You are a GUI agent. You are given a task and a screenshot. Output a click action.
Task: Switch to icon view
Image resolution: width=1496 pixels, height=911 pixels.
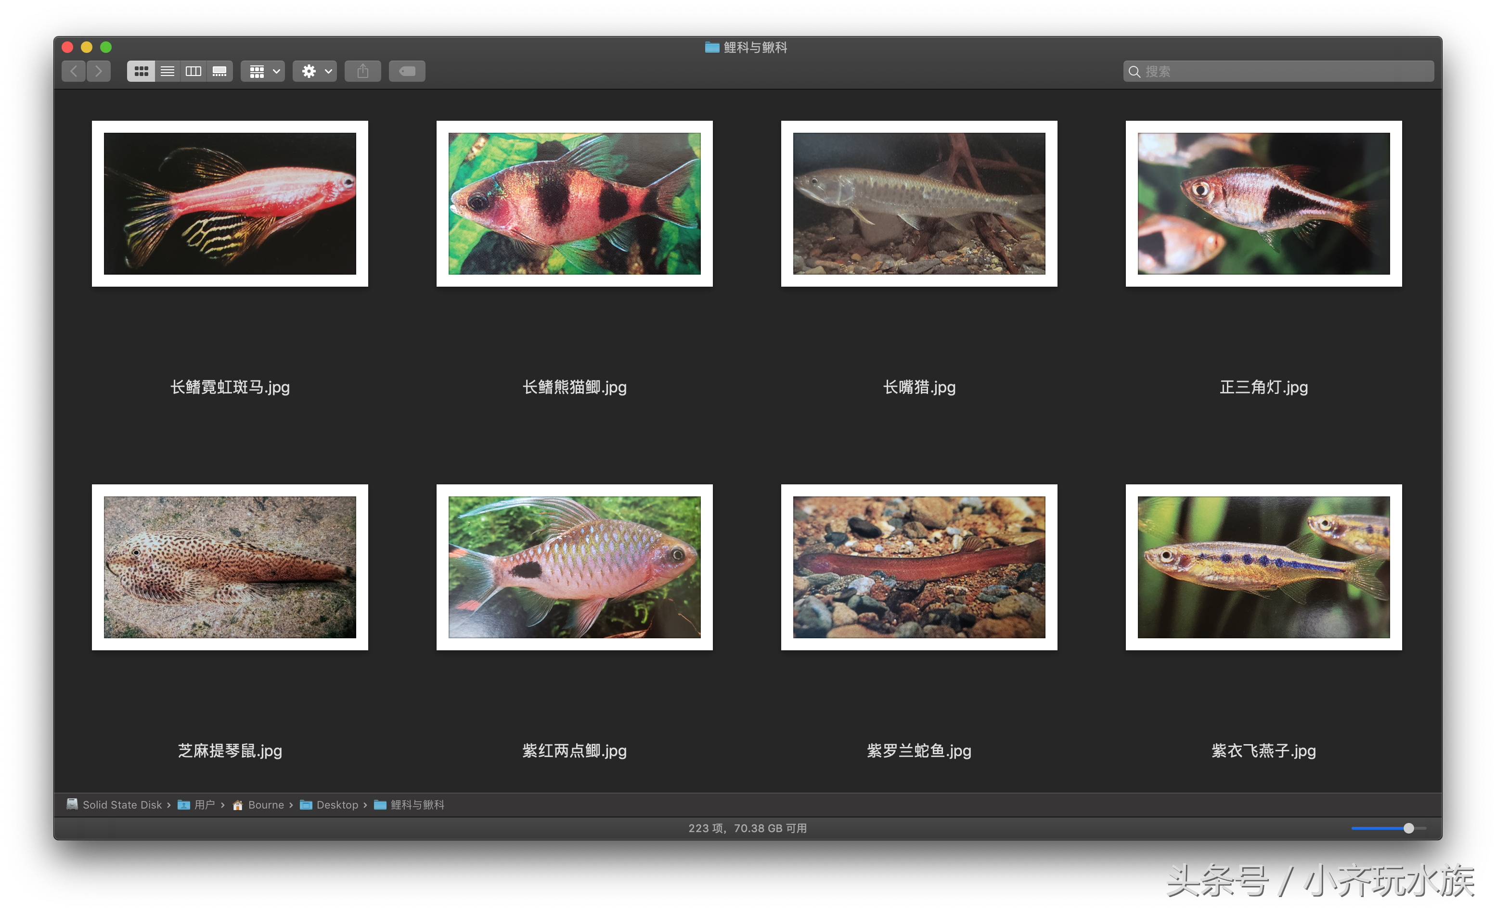click(x=141, y=72)
